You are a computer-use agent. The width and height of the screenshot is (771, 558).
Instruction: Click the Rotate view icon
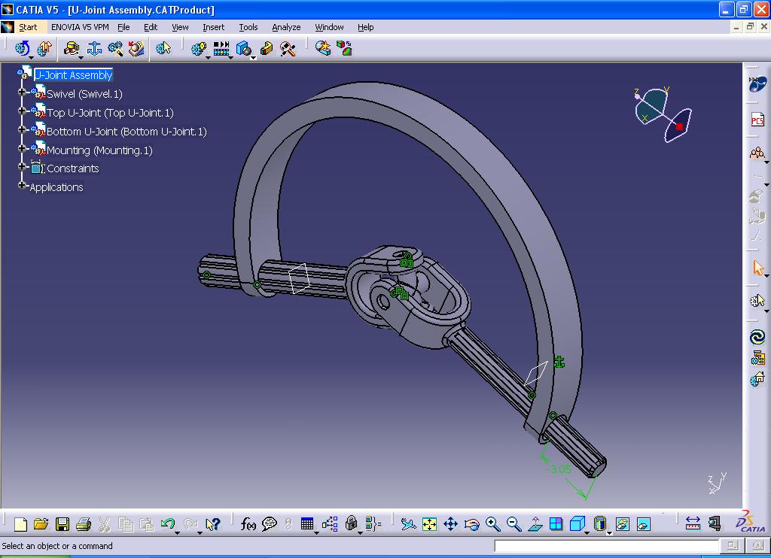tap(471, 524)
